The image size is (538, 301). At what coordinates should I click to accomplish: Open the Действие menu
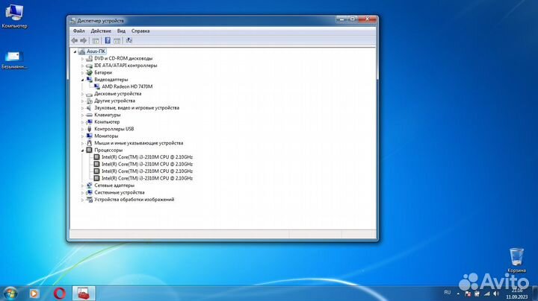pyautogui.click(x=101, y=31)
